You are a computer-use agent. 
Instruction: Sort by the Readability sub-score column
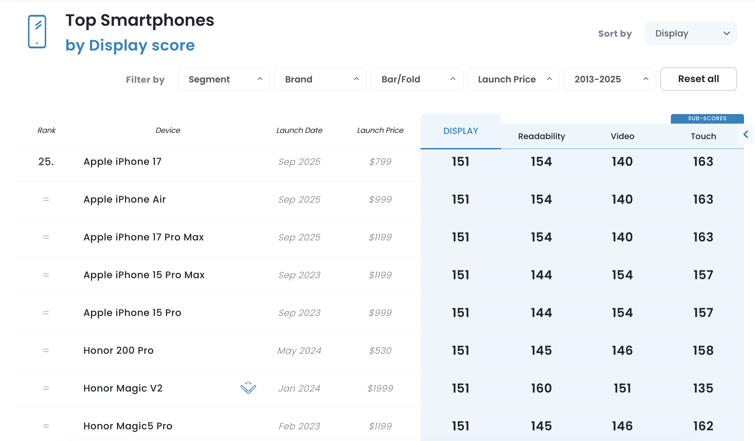(x=541, y=136)
